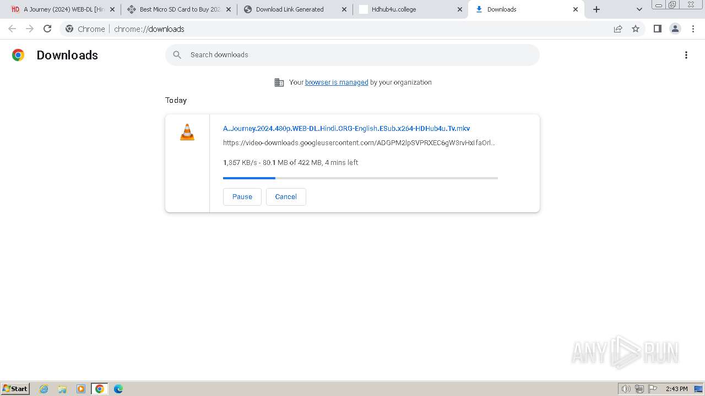Click the managed organization building icon
The image size is (705, 396).
[x=279, y=82]
